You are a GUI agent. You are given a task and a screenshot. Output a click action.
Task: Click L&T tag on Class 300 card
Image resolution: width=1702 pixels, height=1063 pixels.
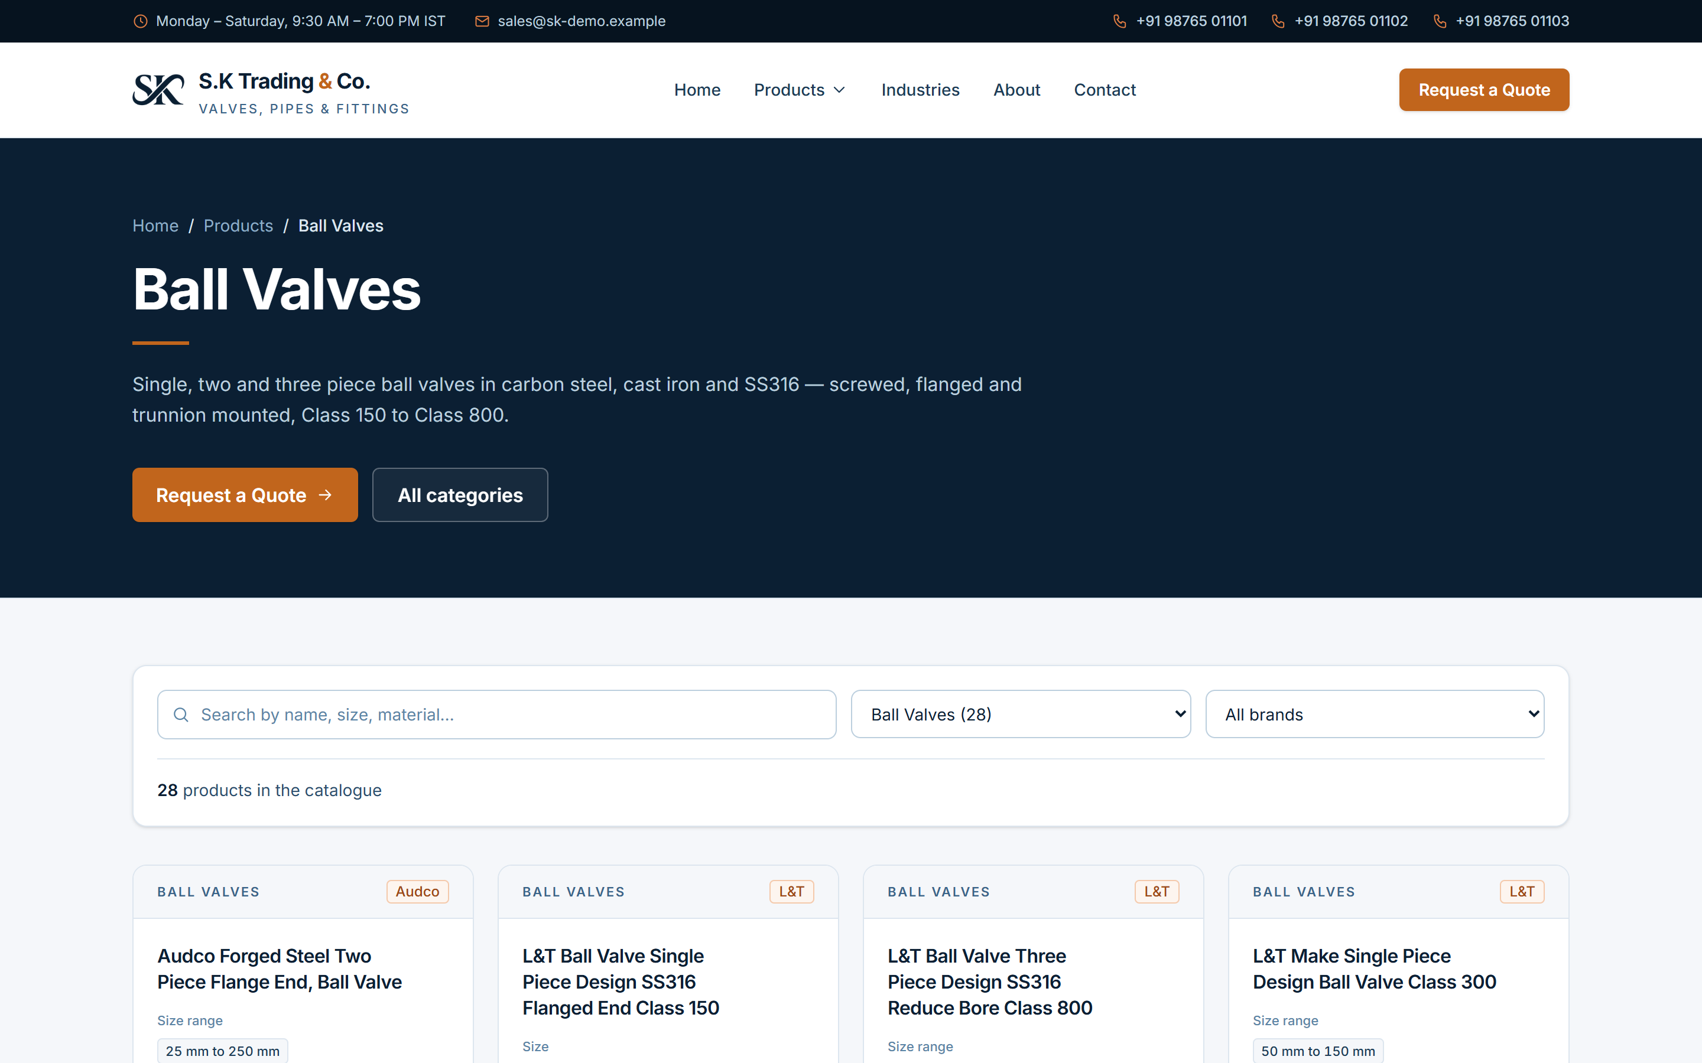[1522, 892]
